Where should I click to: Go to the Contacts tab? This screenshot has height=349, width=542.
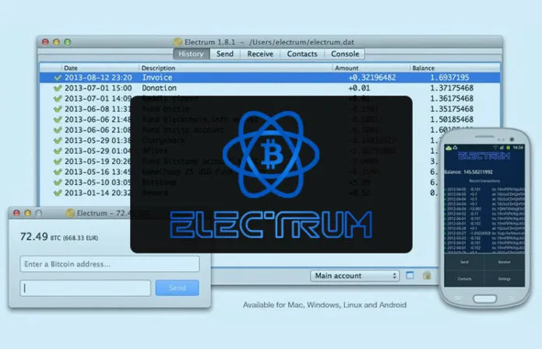(302, 54)
